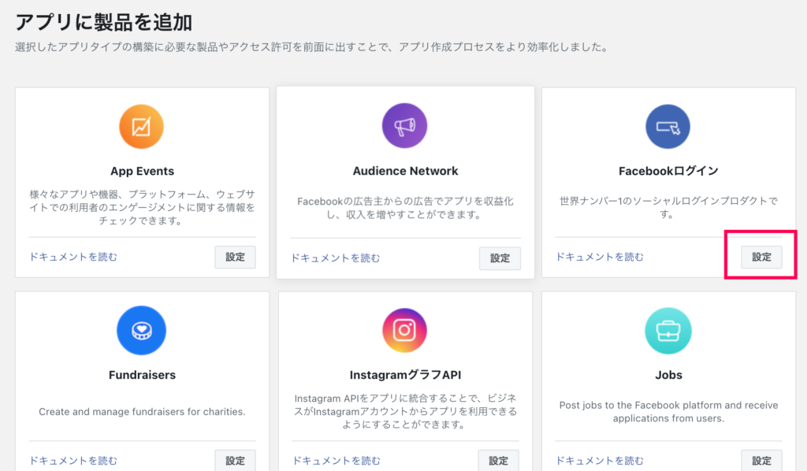Click 設定 button for Audience Network

500,258
